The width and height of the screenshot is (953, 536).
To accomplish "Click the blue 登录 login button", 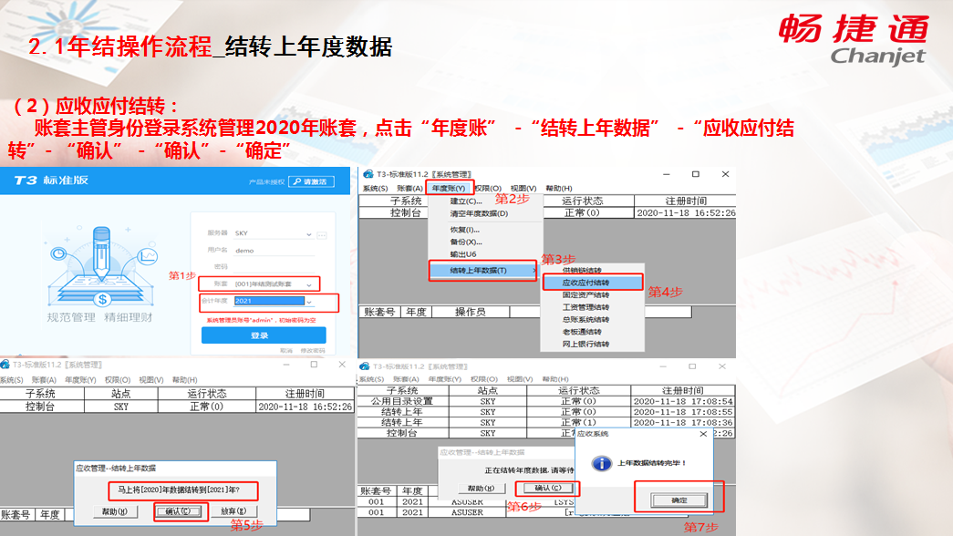I will pos(264,335).
